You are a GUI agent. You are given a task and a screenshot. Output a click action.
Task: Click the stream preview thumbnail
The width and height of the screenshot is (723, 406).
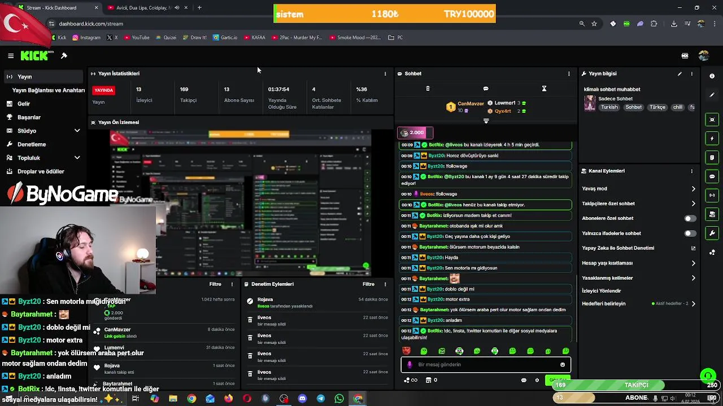click(240, 203)
